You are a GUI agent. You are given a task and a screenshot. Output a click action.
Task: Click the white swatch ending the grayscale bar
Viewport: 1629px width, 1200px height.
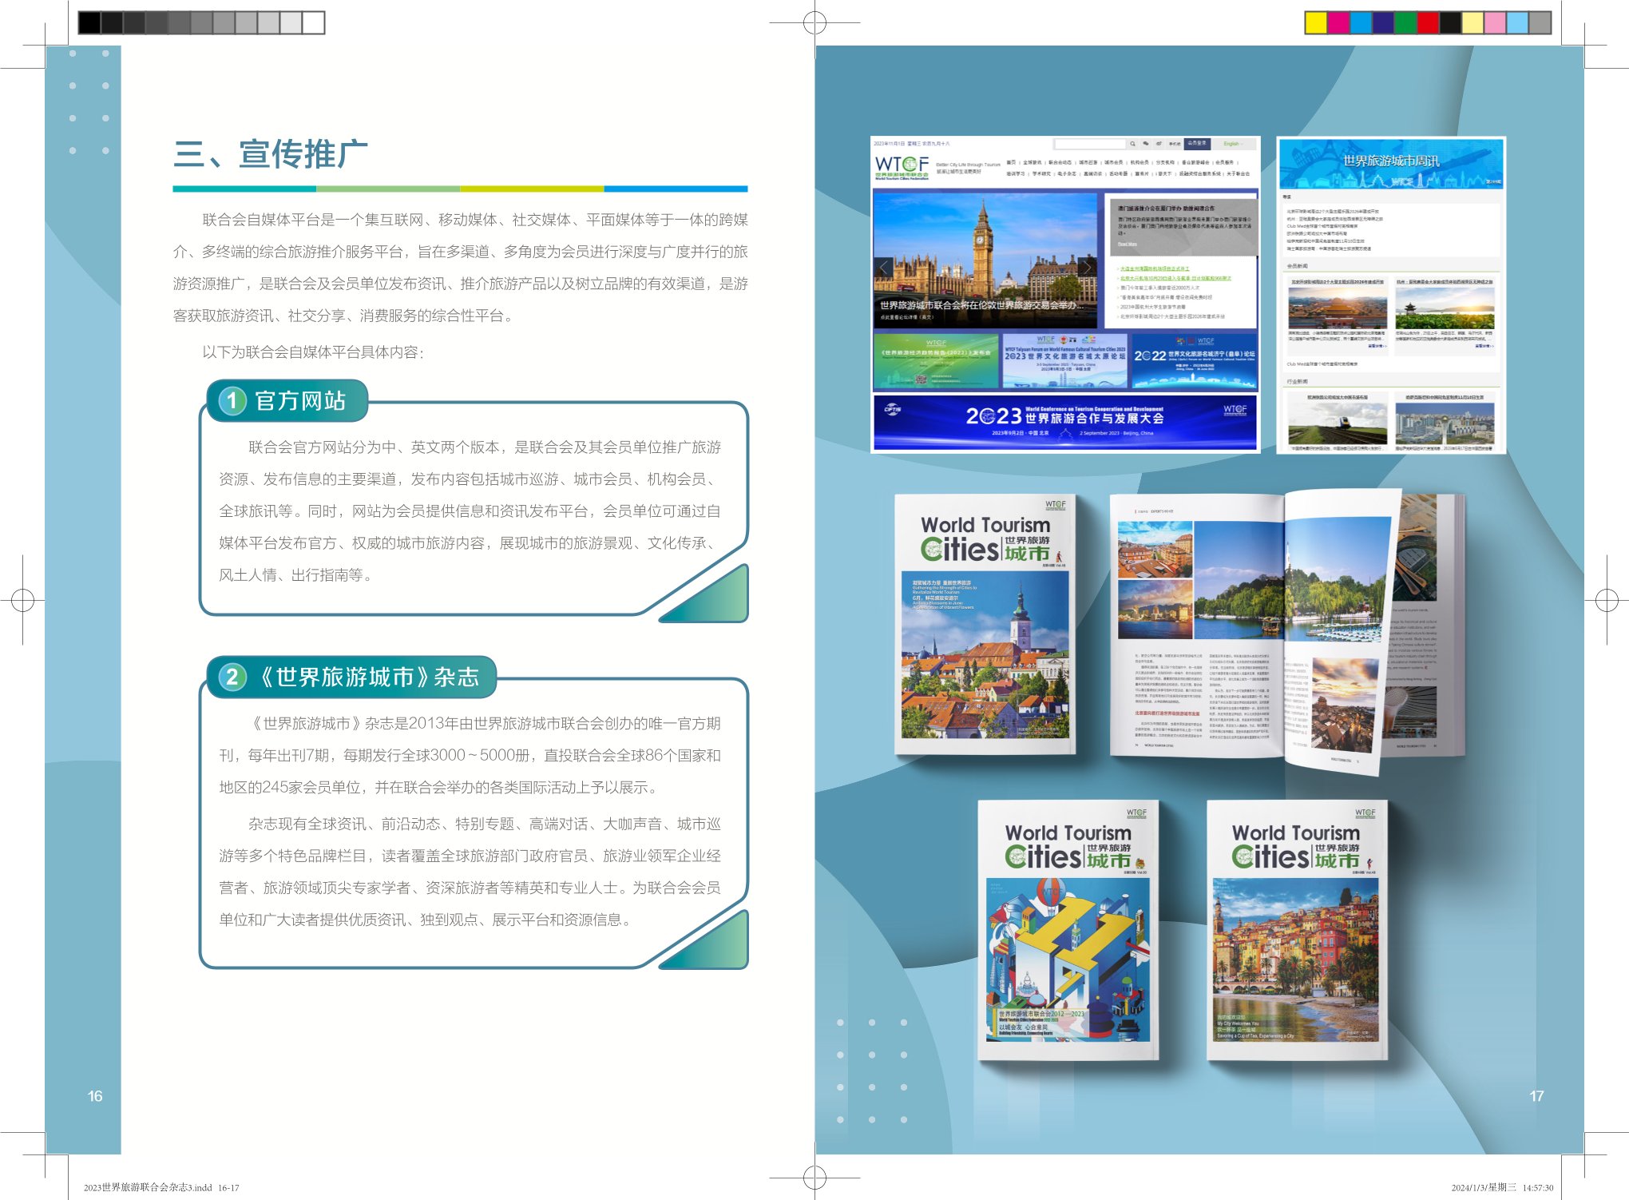[x=314, y=22]
